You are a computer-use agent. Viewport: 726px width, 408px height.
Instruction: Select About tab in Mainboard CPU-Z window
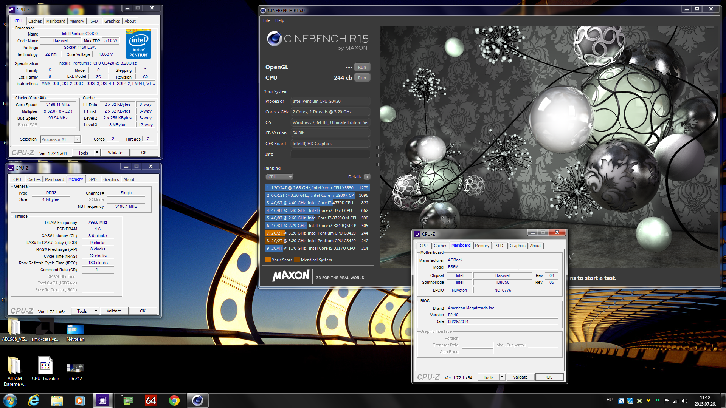[535, 246]
